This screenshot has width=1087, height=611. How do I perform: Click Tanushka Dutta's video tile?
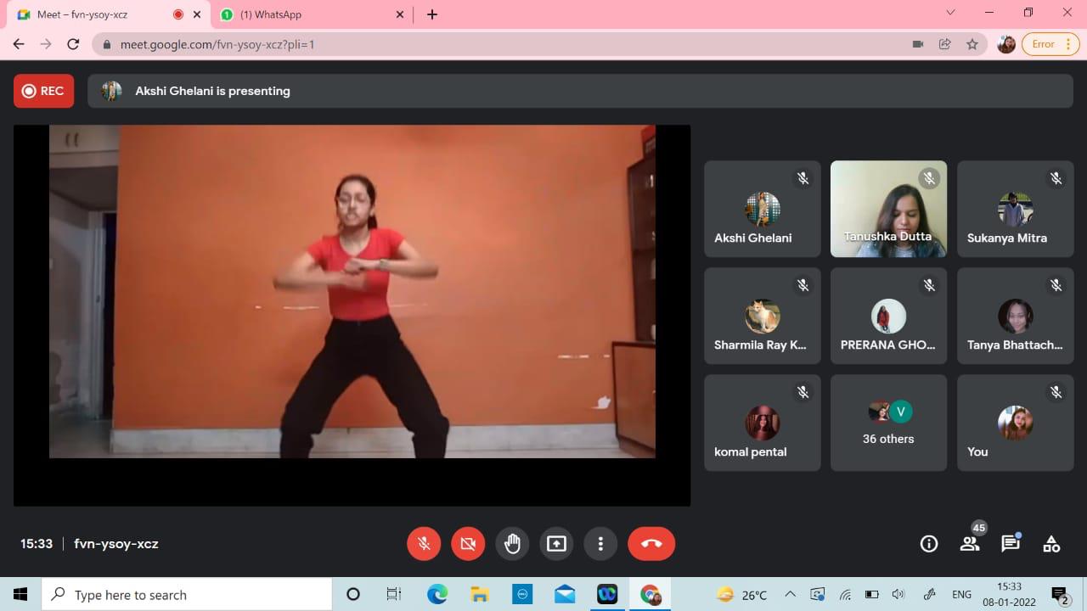click(x=888, y=209)
